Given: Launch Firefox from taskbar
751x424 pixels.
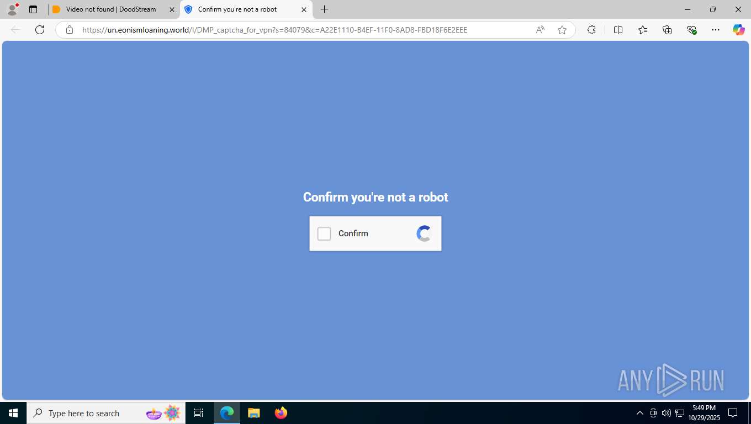Looking at the screenshot, I should tap(281, 413).
